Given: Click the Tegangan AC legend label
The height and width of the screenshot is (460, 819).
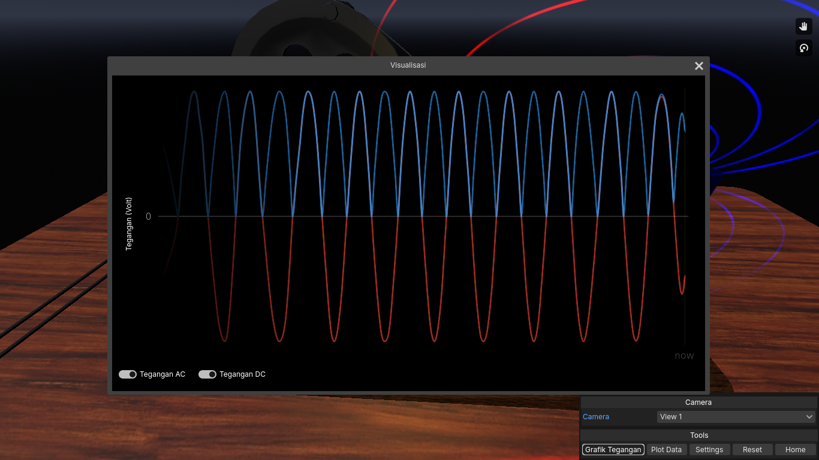Looking at the screenshot, I should pos(162,374).
